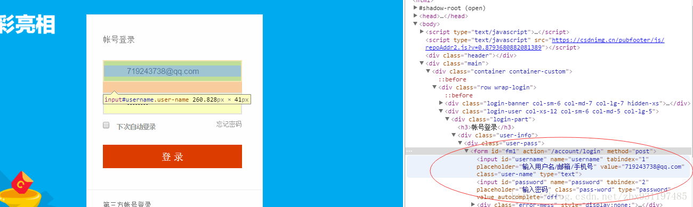The height and width of the screenshot is (207, 693).
Task: Expand the #shadow-root (open) node
Action: tap(416, 9)
